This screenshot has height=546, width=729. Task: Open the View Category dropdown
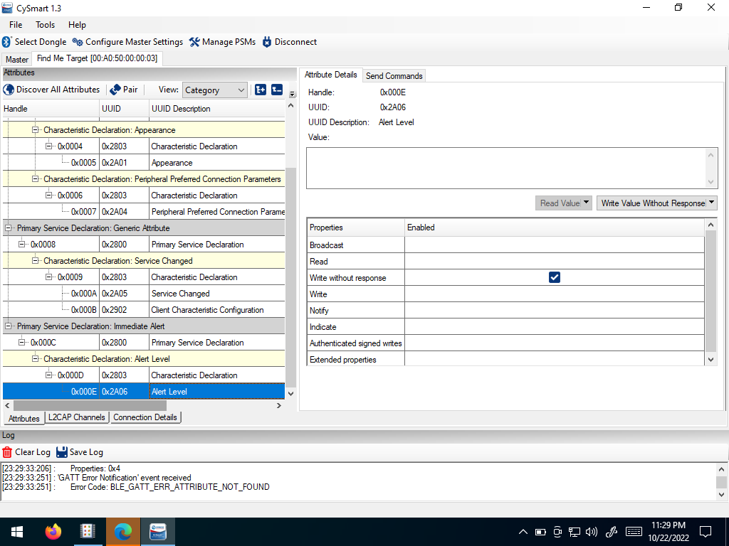214,90
